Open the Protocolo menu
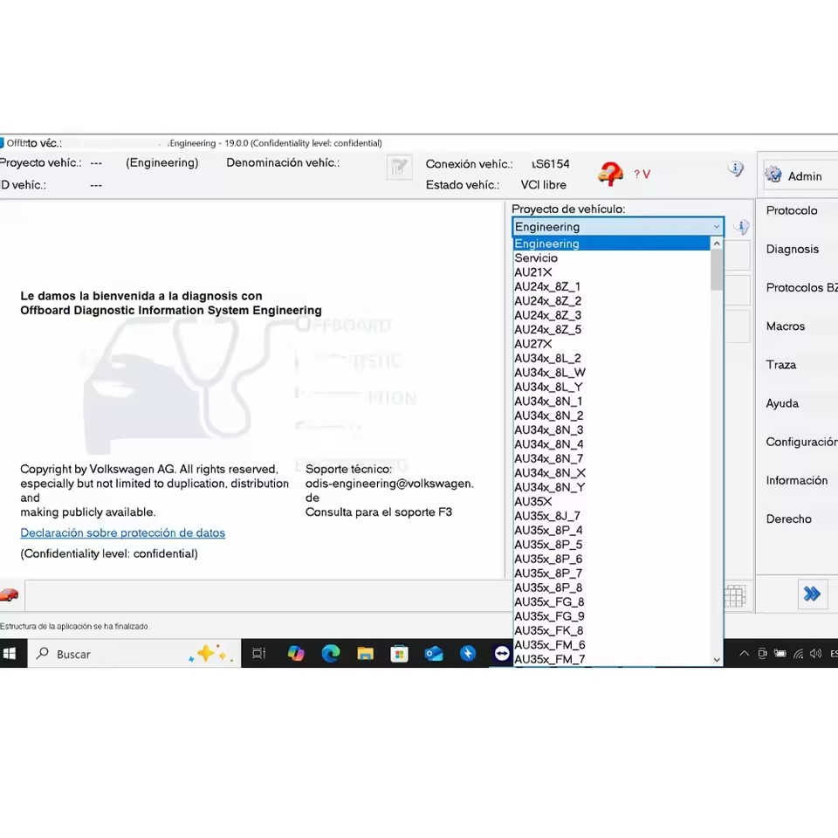The height and width of the screenshot is (838, 838). pyautogui.click(x=792, y=210)
